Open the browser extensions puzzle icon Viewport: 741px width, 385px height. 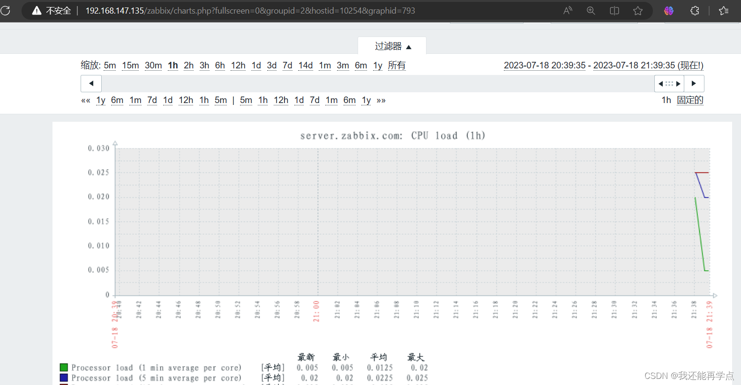click(695, 10)
